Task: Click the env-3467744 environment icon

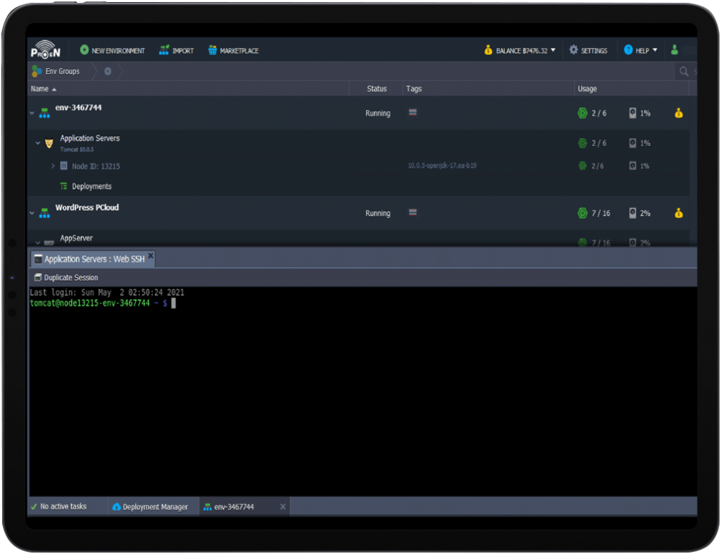Action: pos(44,113)
